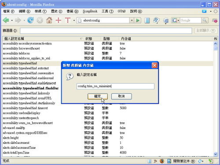Screen dimensions: 220x165
Task: Click the pink arrow icon at toolbar end
Action: tap(215, 21)
